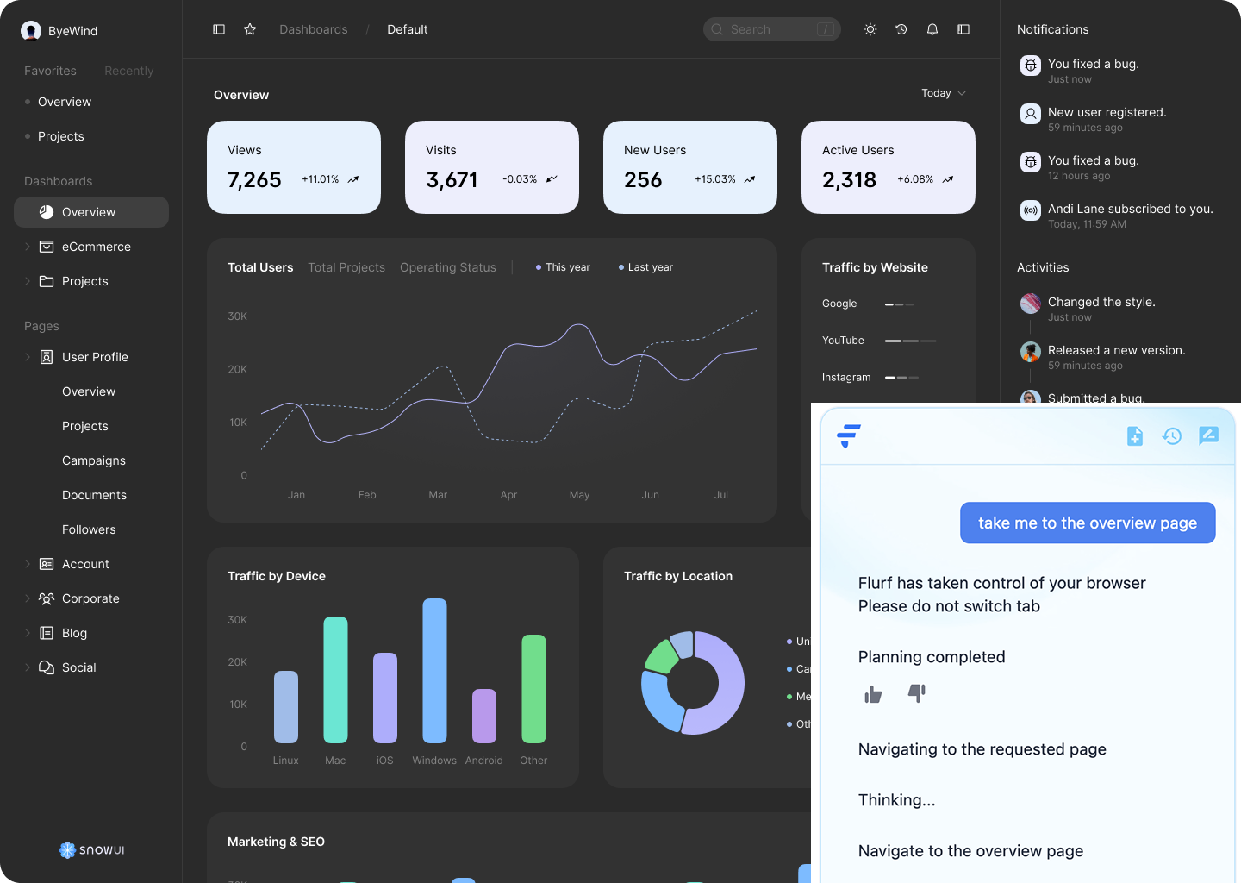Click the Windows bar in device chart
Image resolution: width=1241 pixels, height=883 pixels.
point(434,671)
